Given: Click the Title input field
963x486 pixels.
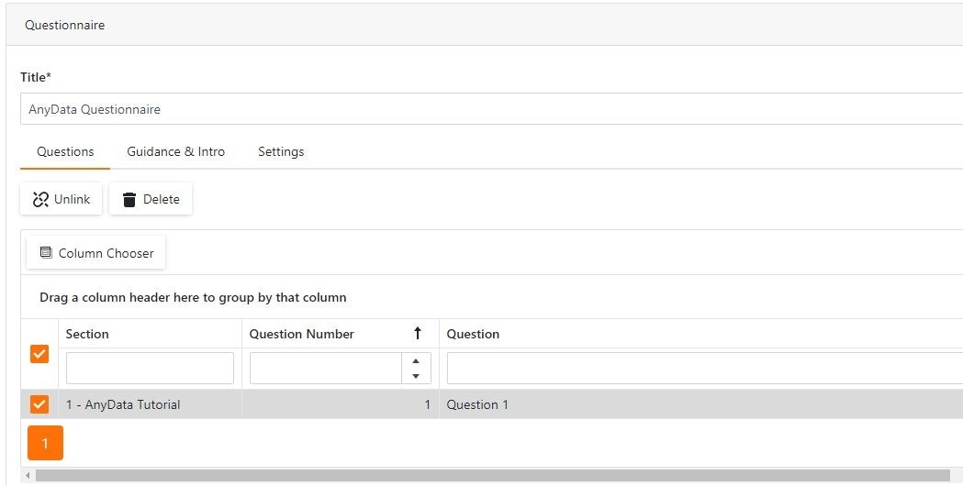Looking at the screenshot, I should pos(487,109).
